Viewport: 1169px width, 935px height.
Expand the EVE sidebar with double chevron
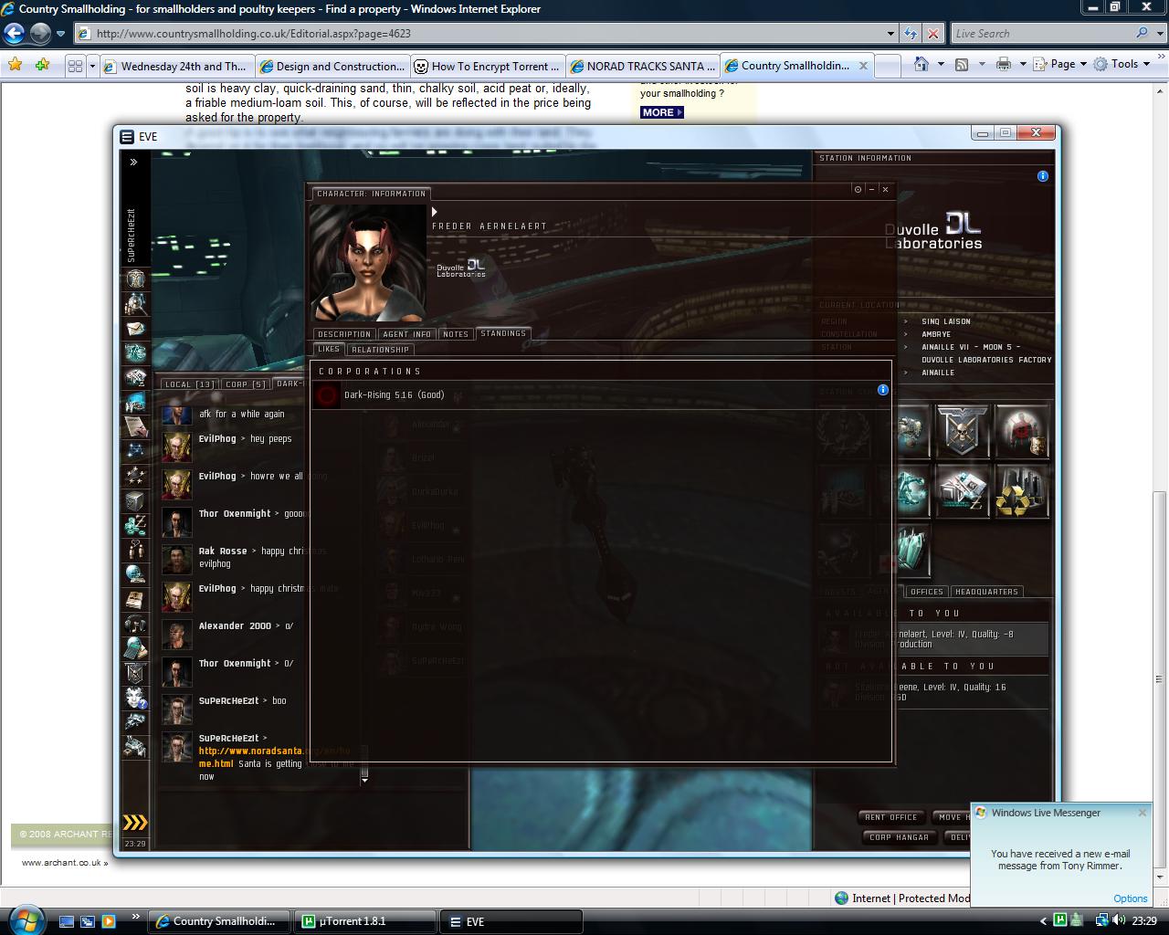pyautogui.click(x=133, y=162)
